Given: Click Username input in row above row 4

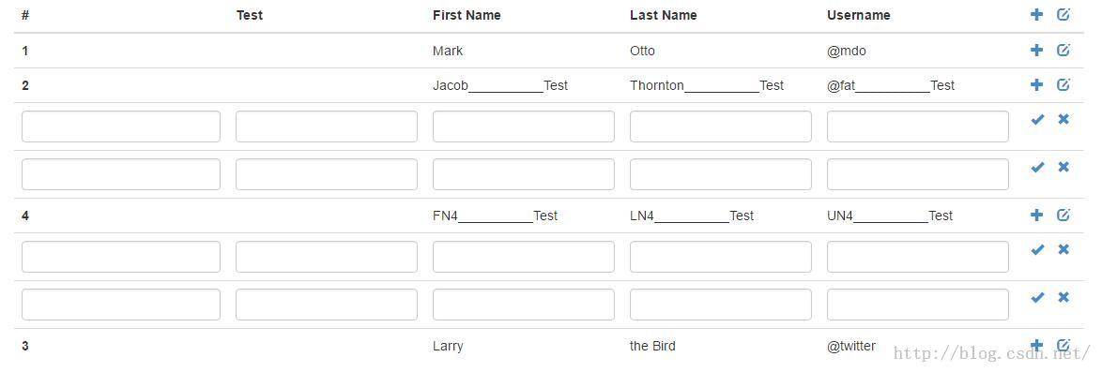Looking at the screenshot, I should tap(918, 174).
